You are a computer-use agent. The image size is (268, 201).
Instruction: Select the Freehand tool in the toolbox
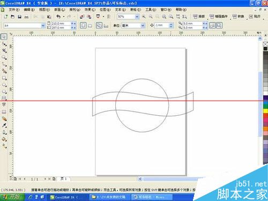[x=4, y=64]
